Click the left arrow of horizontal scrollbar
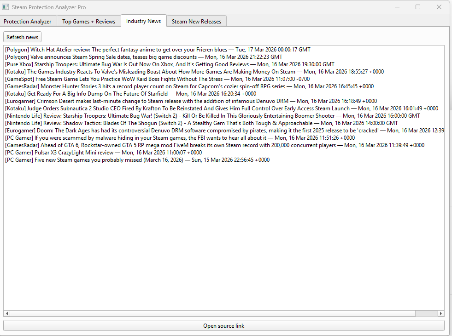 [x=7, y=313]
